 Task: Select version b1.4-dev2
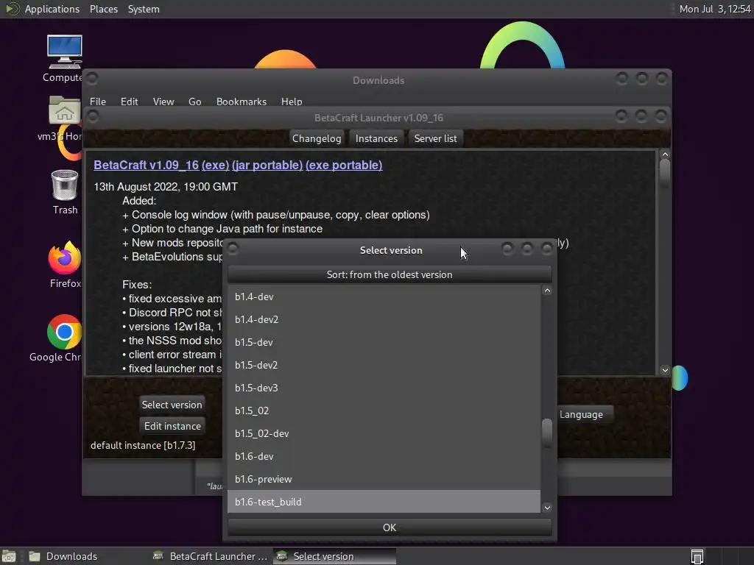tap(384, 319)
